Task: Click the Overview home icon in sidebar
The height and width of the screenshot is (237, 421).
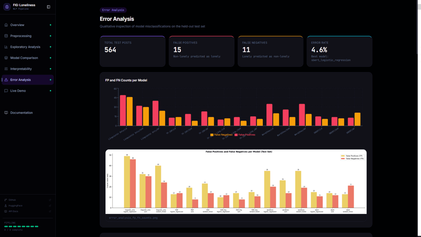Action: [x=6, y=25]
